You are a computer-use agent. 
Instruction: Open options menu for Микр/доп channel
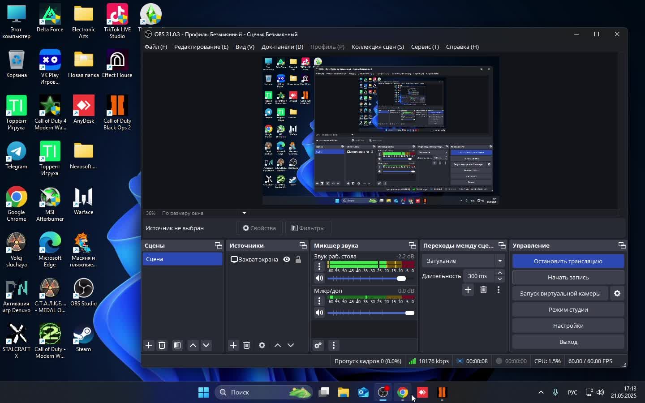(x=319, y=301)
